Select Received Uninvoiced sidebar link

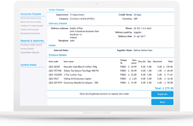coord(30,33)
